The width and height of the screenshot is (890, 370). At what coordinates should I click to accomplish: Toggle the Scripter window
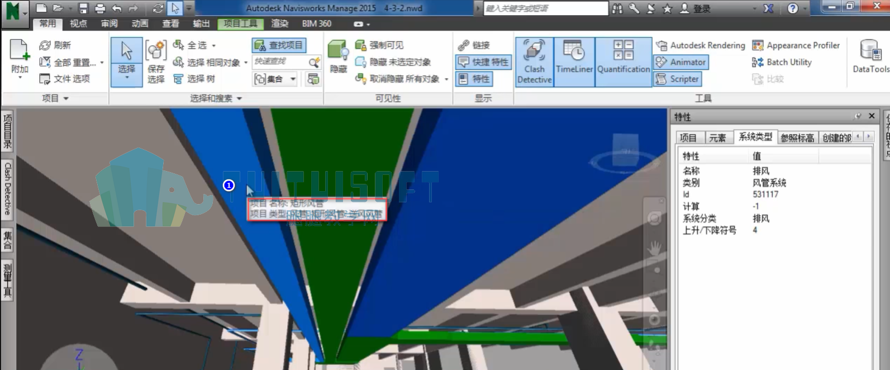pos(678,79)
